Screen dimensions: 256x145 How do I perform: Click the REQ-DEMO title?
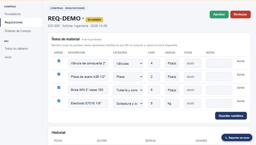(x=64, y=19)
